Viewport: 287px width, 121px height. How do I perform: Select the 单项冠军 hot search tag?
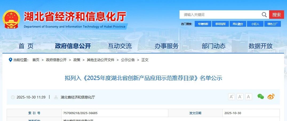(220, 24)
